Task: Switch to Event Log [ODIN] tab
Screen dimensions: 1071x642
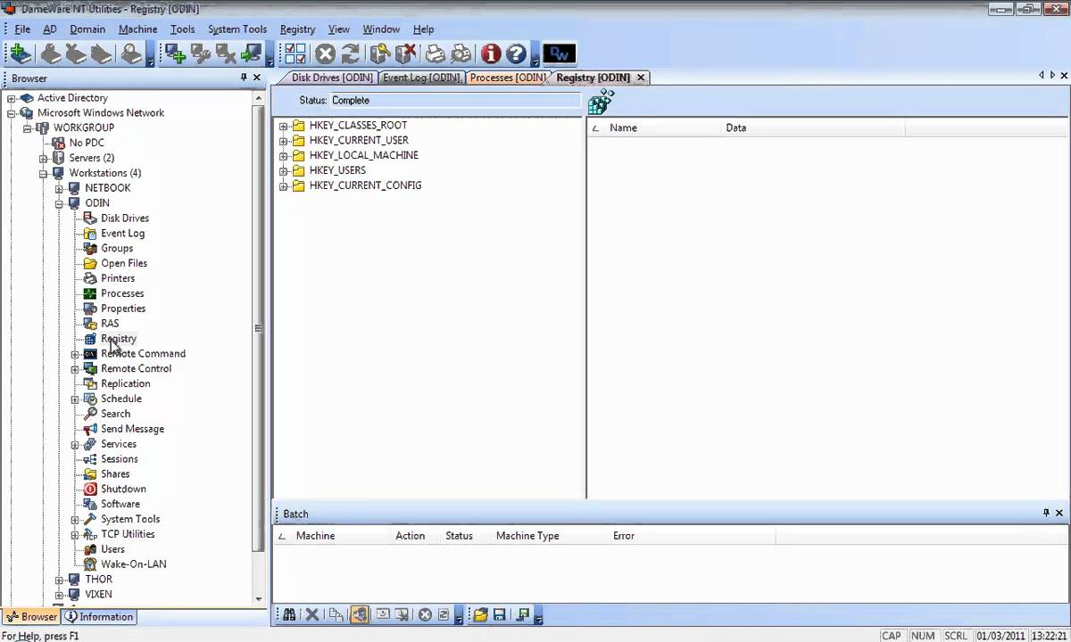Action: pos(421,78)
